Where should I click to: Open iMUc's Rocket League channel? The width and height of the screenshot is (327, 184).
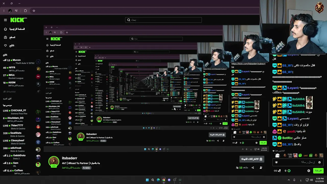tap(22, 76)
